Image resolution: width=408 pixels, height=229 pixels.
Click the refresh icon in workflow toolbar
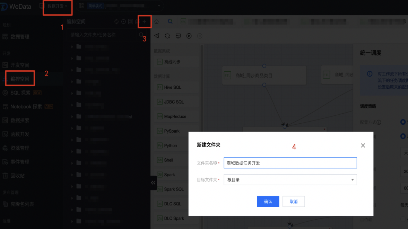167,36
